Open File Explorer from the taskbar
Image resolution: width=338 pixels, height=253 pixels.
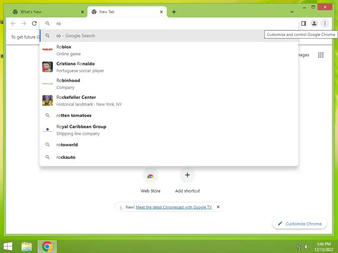[x=27, y=246]
